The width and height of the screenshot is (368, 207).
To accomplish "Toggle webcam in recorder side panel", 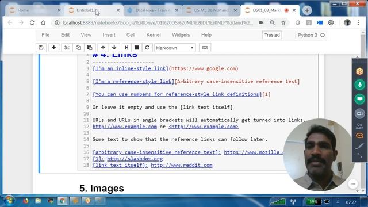I will point(359,114).
